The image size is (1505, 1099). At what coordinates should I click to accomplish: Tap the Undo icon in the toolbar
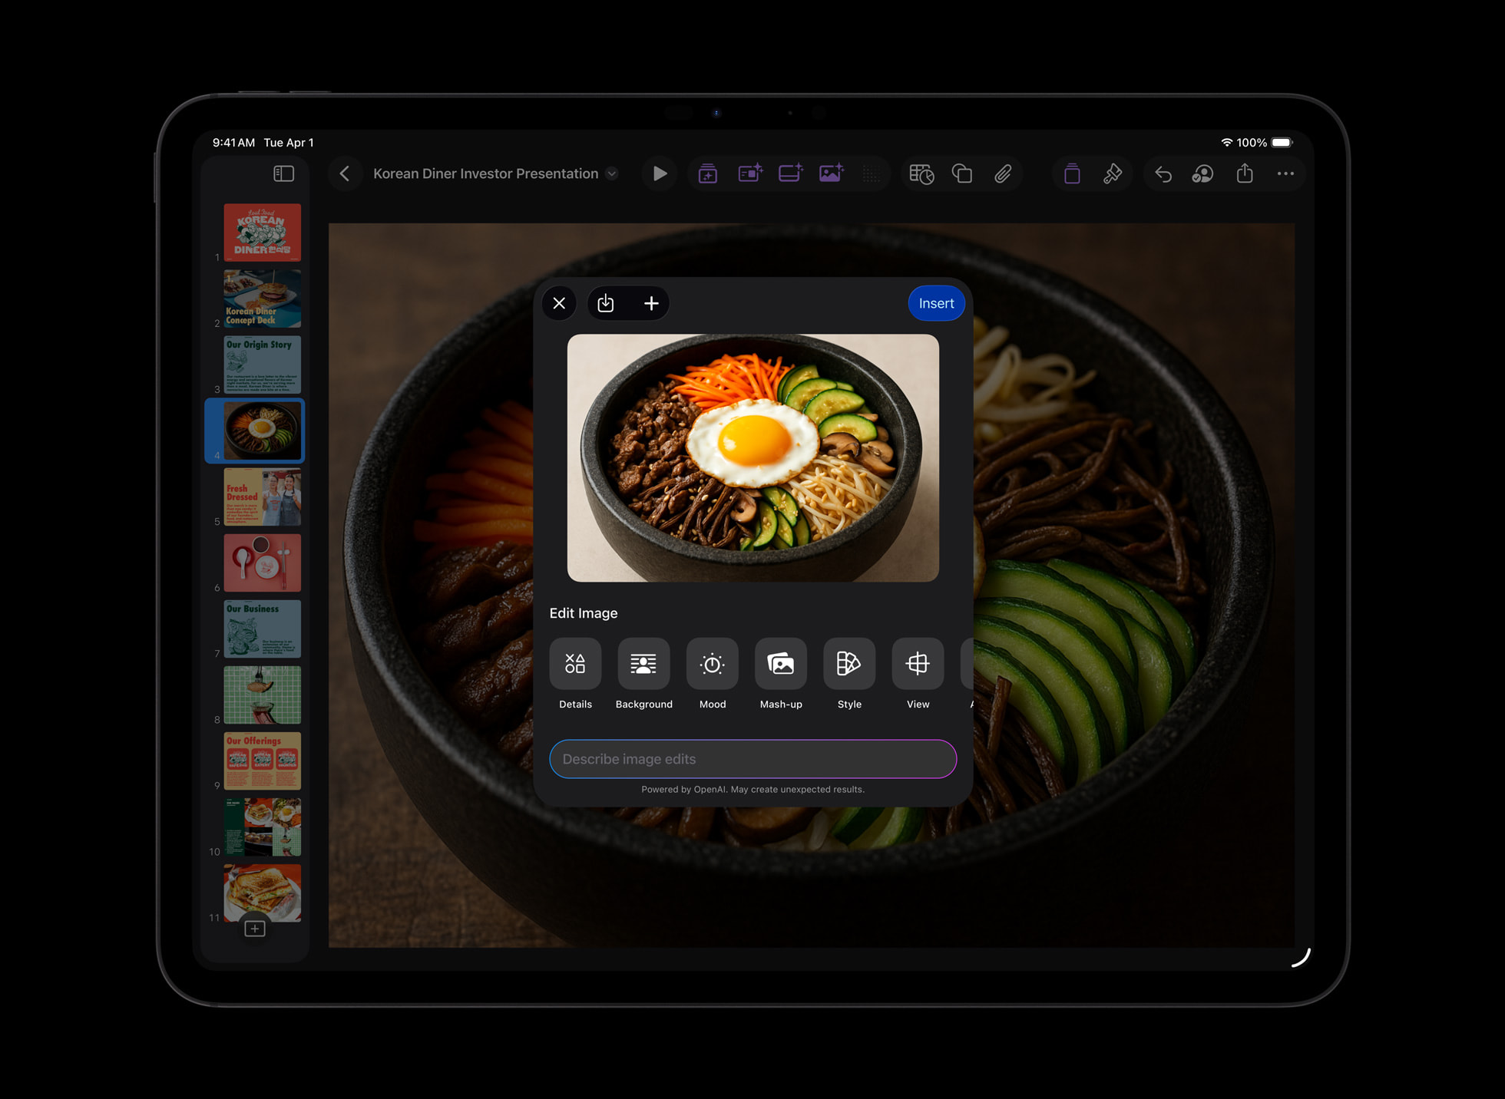[x=1162, y=173]
